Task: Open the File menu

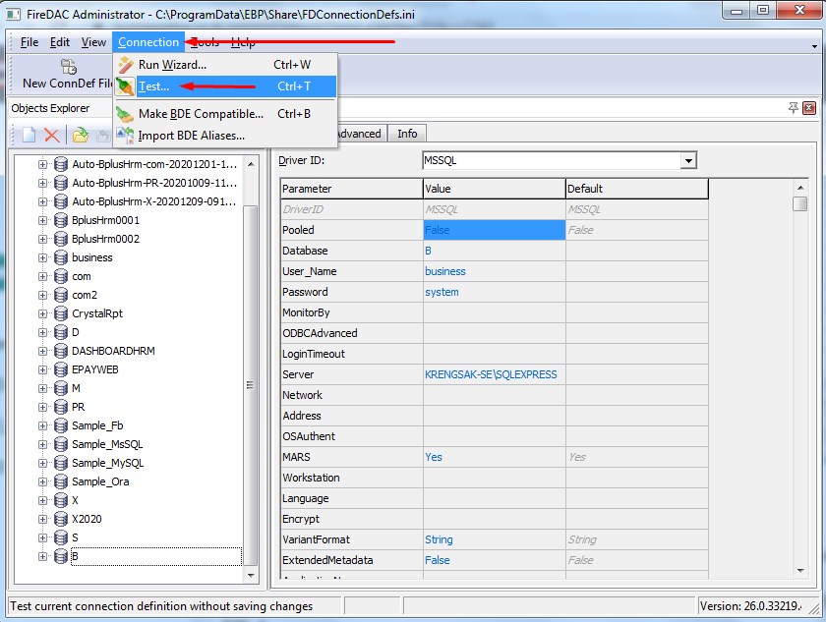Action: pyautogui.click(x=29, y=42)
